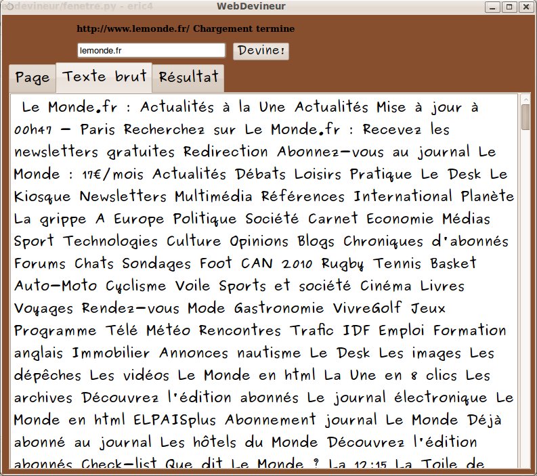Screen dimensions: 537x476
Task: Close the WebDevineur window
Action: (526, 7)
